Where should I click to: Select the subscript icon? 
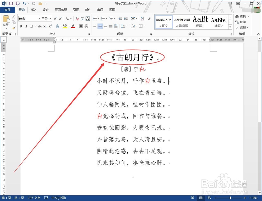click(45, 26)
